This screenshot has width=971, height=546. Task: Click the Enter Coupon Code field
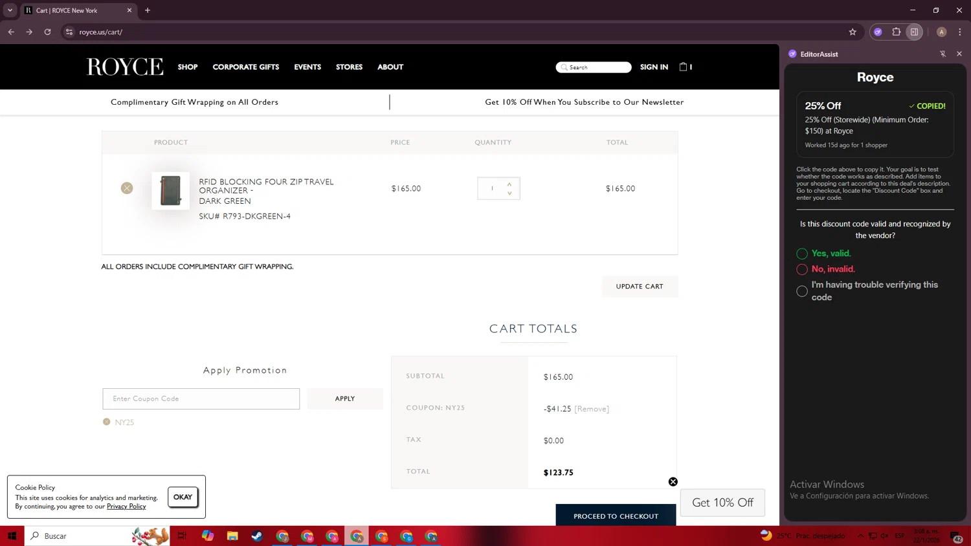coord(201,399)
